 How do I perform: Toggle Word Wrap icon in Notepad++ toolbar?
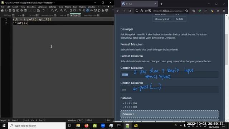[x=80, y=10]
